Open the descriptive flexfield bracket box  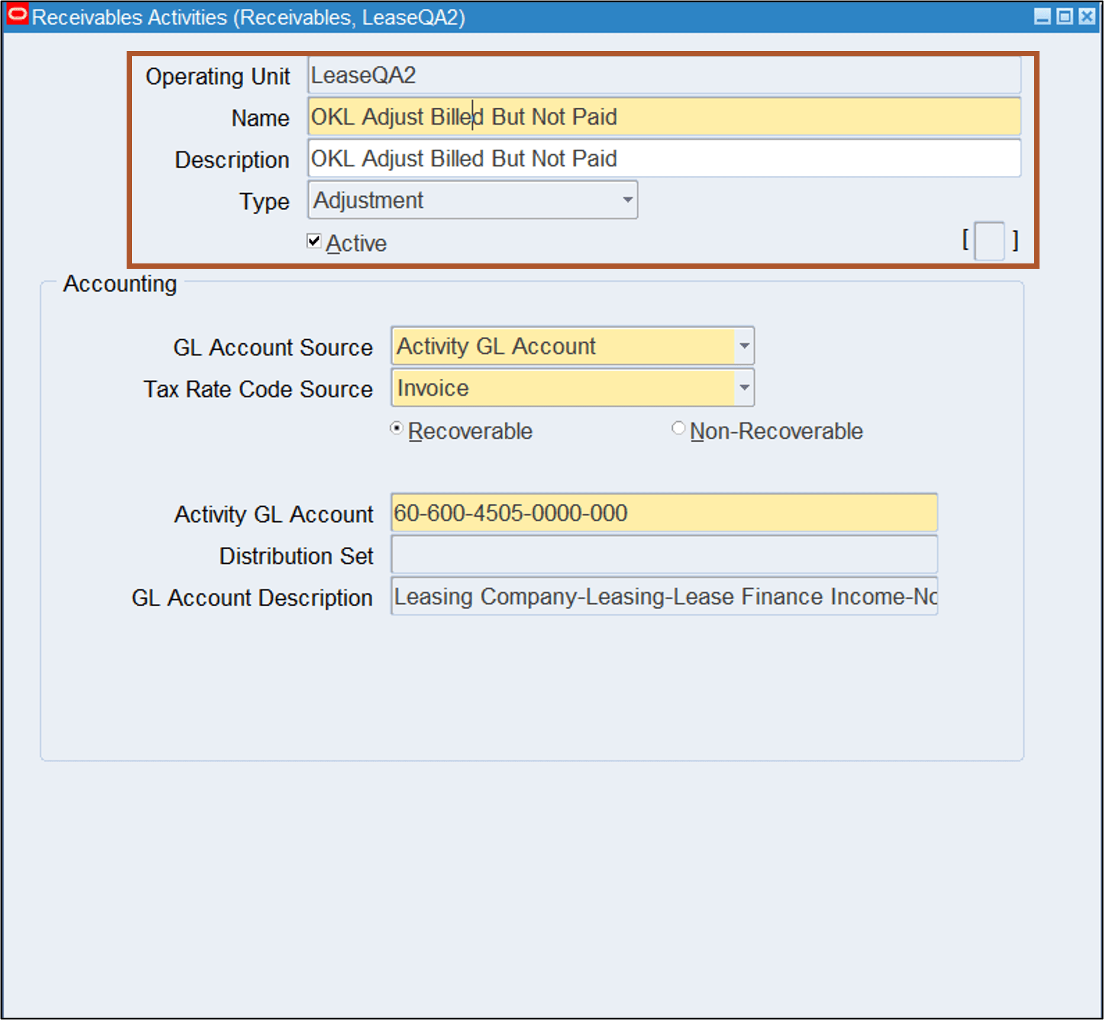point(988,241)
